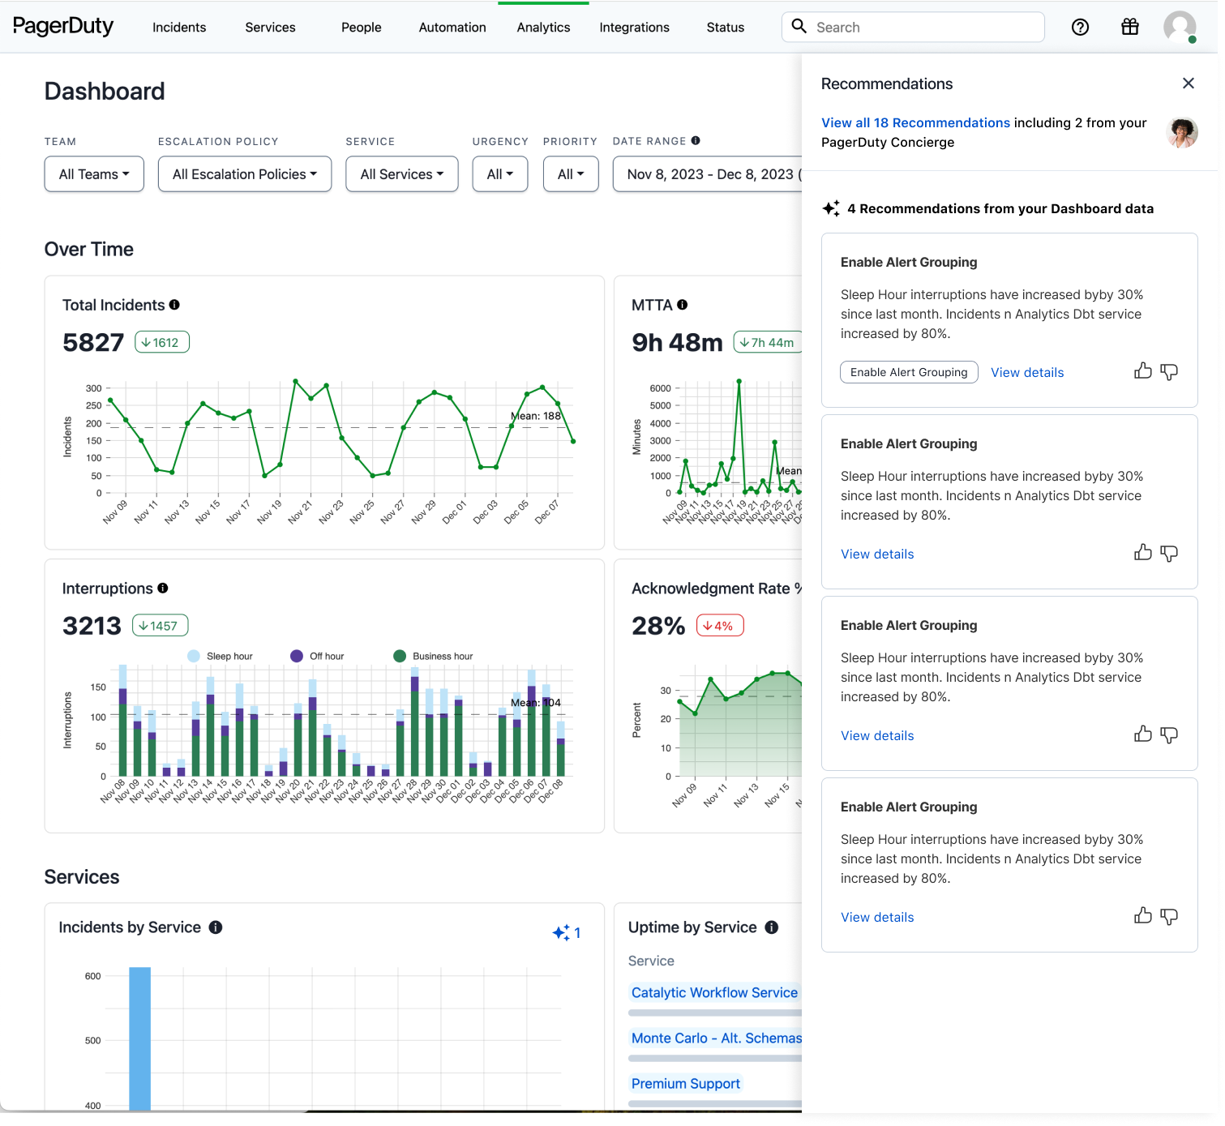Toggle Business hour legend series
This screenshot has width=1225, height=1126.
(x=433, y=657)
